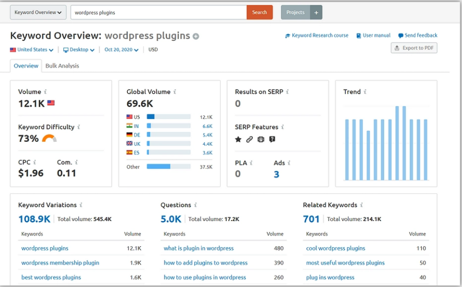This screenshot has height=287, width=462.
Task: Click the orange Search button
Action: 259,12
